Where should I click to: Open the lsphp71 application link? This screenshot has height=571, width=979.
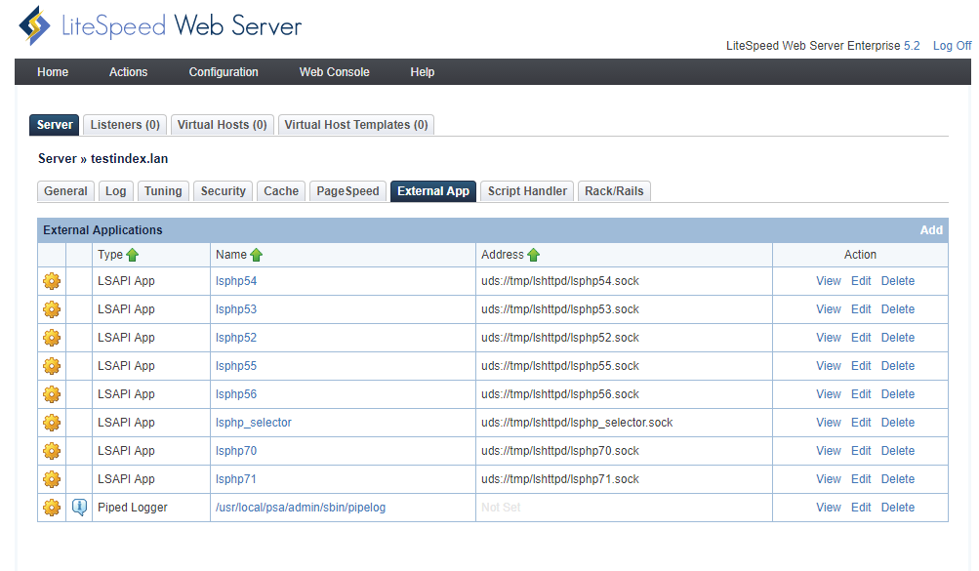point(236,479)
